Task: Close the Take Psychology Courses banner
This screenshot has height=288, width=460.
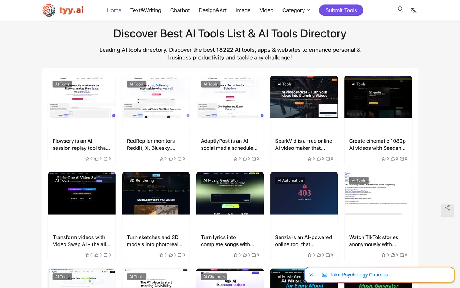Action: (312, 275)
